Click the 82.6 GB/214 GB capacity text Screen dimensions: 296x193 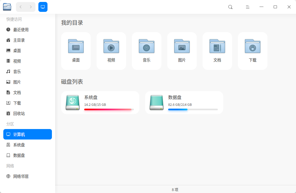pyautogui.click(x=180, y=104)
